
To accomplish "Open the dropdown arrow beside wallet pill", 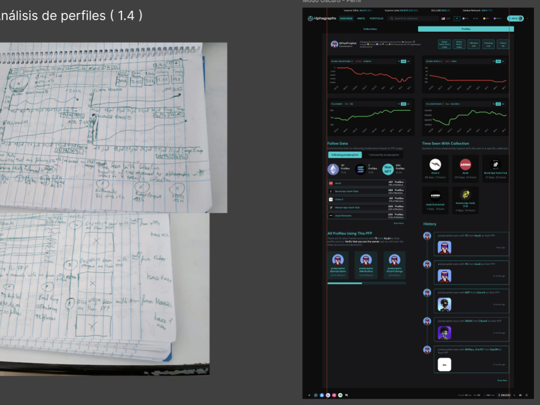I will pos(528,18).
